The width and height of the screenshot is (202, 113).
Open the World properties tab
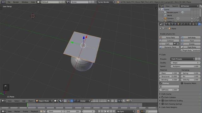pos(175,24)
